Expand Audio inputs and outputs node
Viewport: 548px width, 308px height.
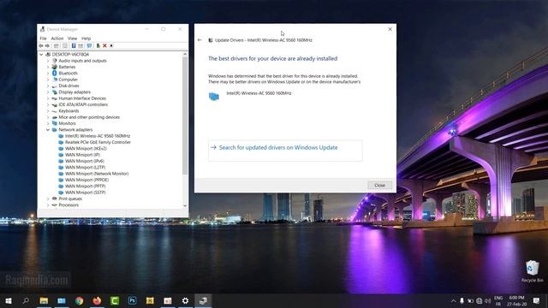(48, 61)
